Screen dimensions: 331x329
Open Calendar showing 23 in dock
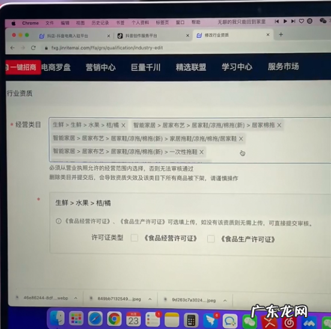click(x=133, y=319)
